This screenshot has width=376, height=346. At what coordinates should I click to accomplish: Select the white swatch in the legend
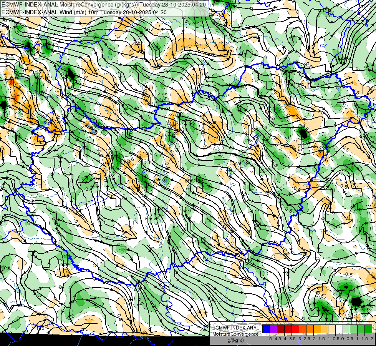[339, 329]
